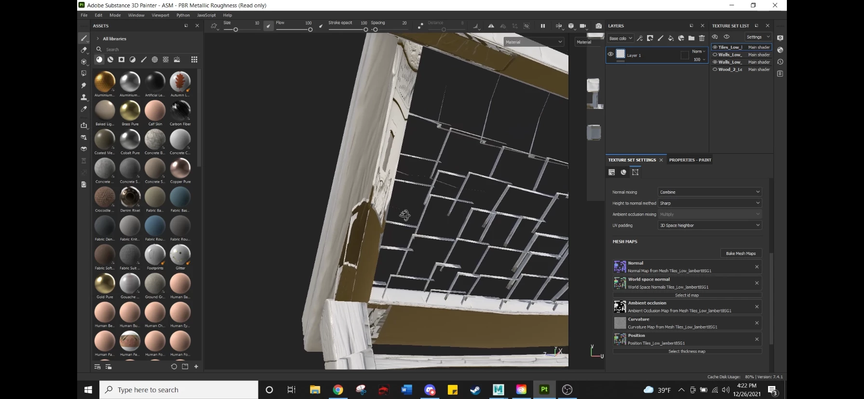Select the Projection tool

[84, 62]
